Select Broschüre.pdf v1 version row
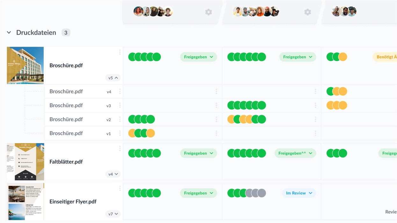397x223 pixels. [66, 133]
